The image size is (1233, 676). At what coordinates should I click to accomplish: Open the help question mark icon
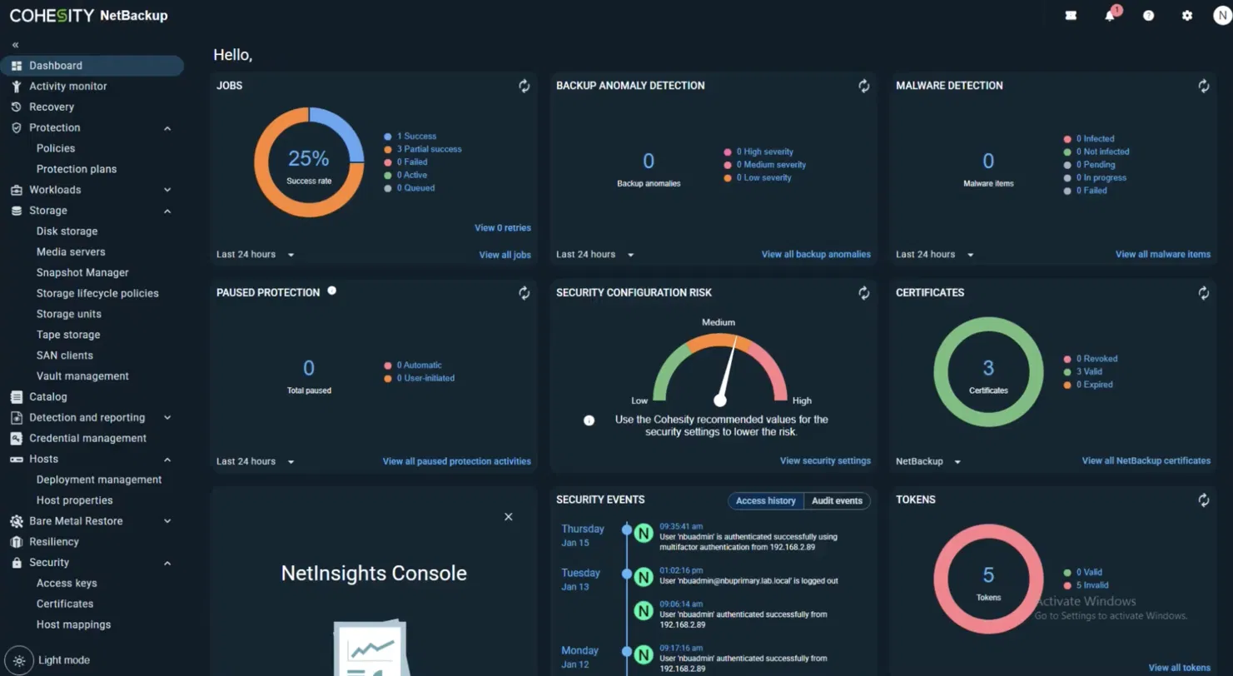(1149, 16)
